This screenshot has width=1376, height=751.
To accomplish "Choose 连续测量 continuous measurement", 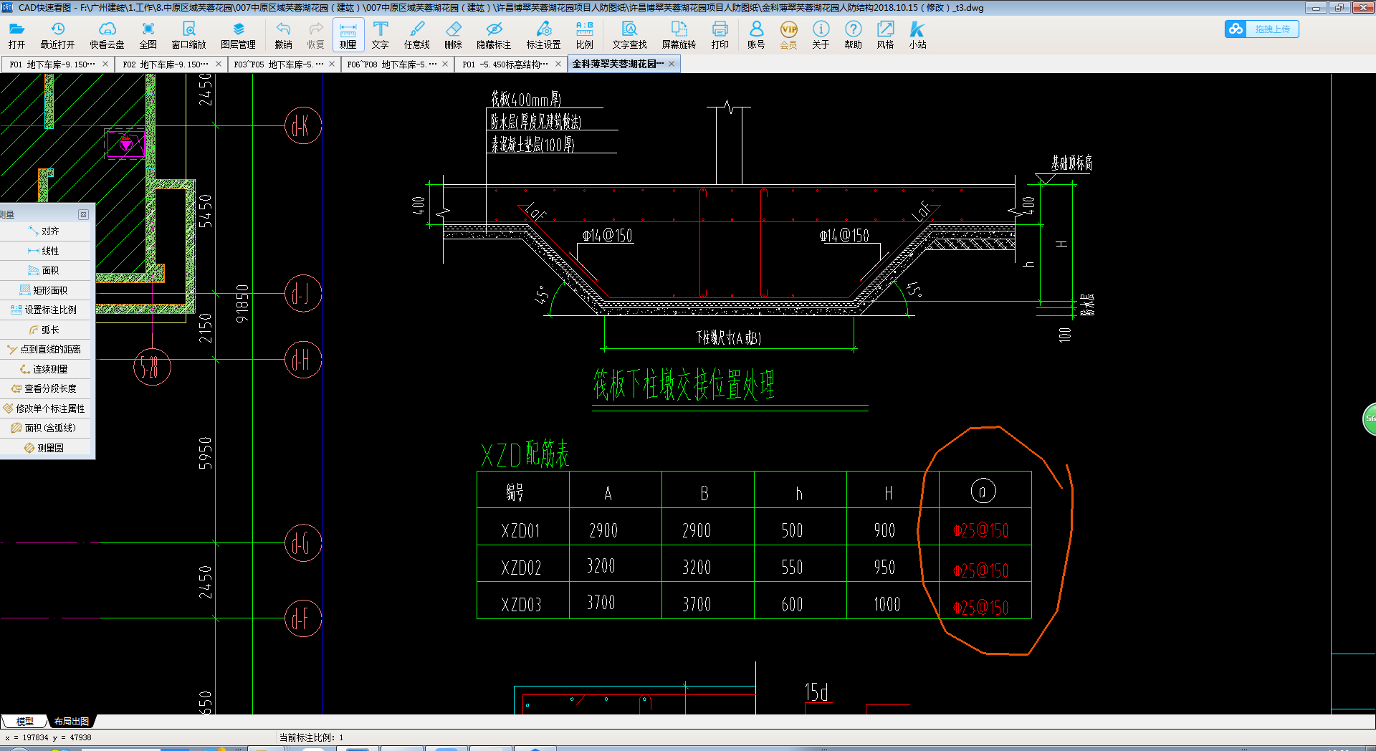I will (x=46, y=369).
